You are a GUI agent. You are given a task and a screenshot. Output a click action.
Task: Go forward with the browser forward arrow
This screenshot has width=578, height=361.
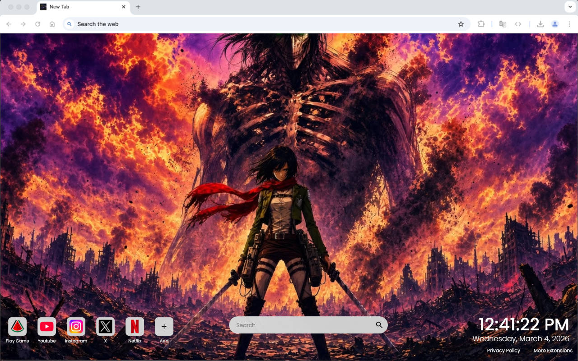[23, 24]
